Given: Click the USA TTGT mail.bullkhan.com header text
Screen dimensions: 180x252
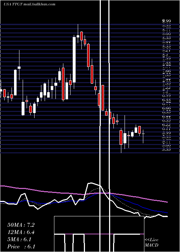Looking at the screenshot, I should point(30,4).
